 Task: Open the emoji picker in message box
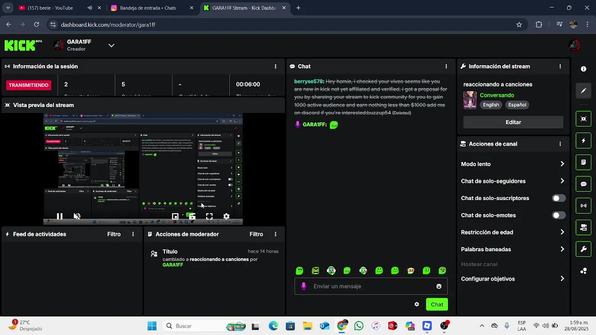coord(439,286)
